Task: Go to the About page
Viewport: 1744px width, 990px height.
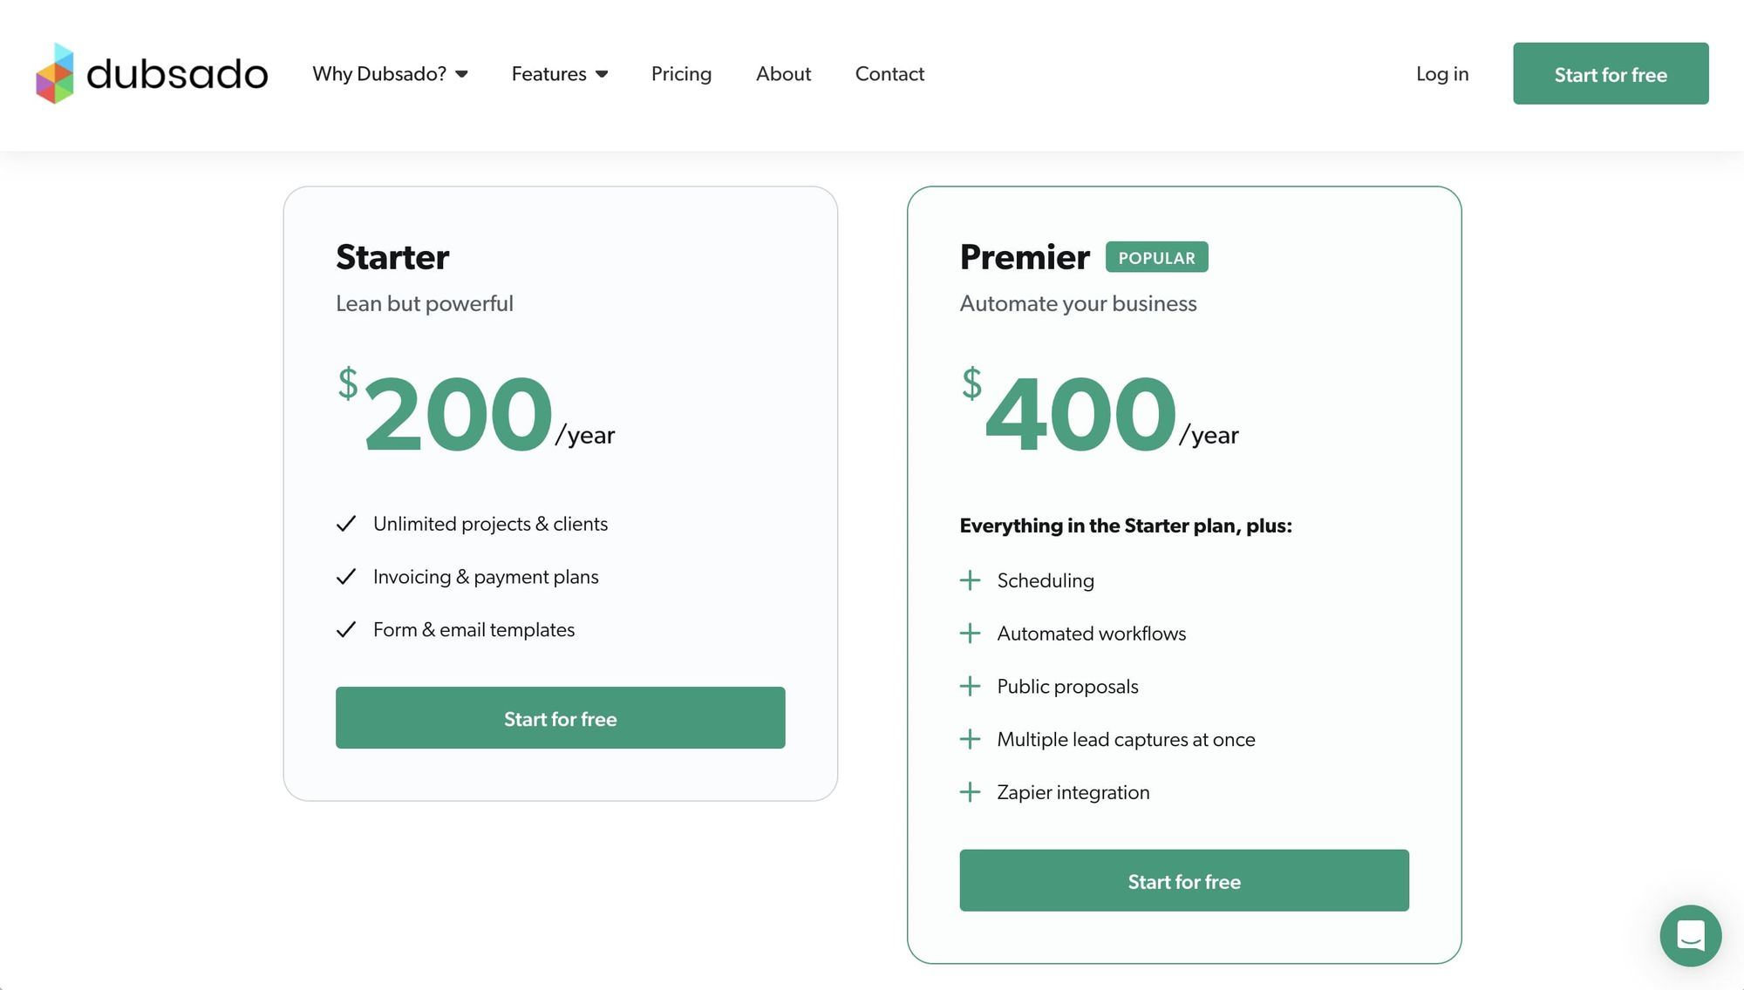Action: (x=783, y=74)
